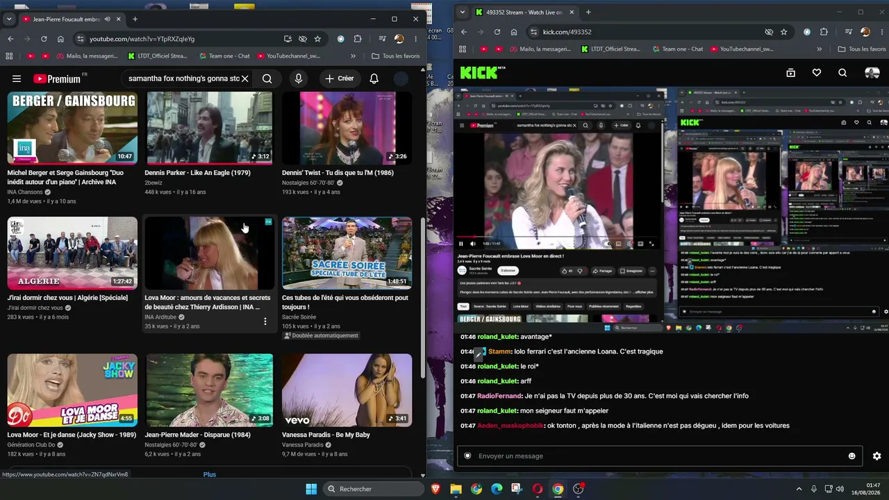Open Brave browser from the taskbar

436,489
